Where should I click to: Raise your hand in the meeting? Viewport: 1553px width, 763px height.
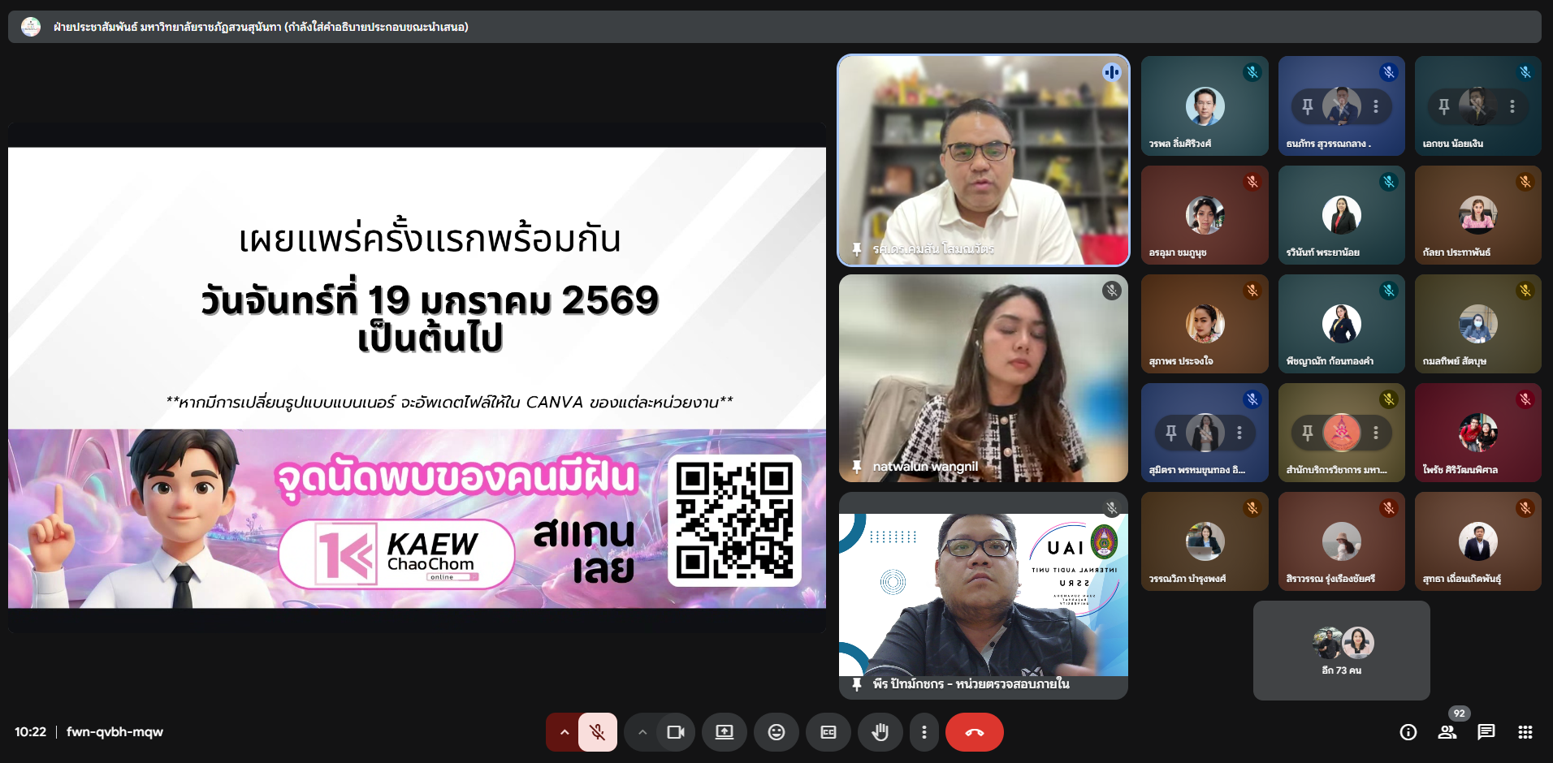click(880, 732)
